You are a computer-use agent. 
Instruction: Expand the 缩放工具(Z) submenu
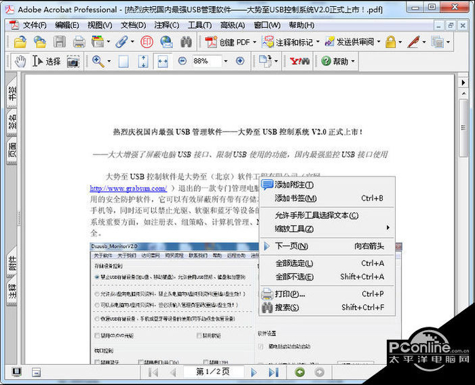coord(327,228)
